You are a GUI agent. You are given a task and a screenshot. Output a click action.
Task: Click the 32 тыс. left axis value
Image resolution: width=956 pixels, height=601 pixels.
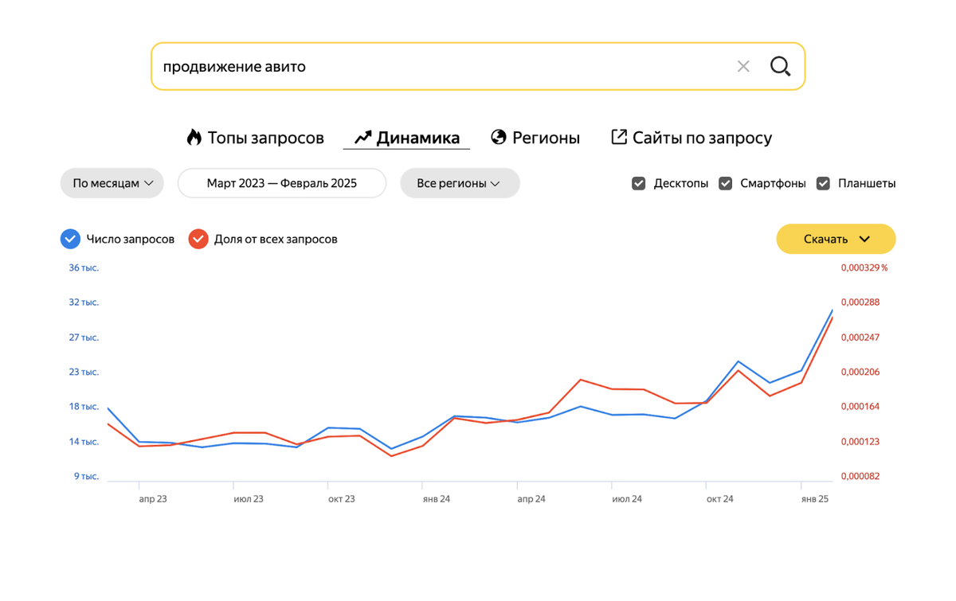point(84,302)
